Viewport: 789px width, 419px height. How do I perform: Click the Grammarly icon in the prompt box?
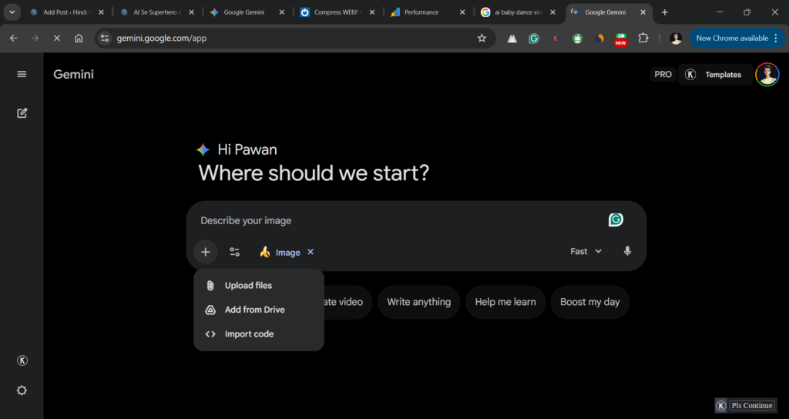[616, 220]
